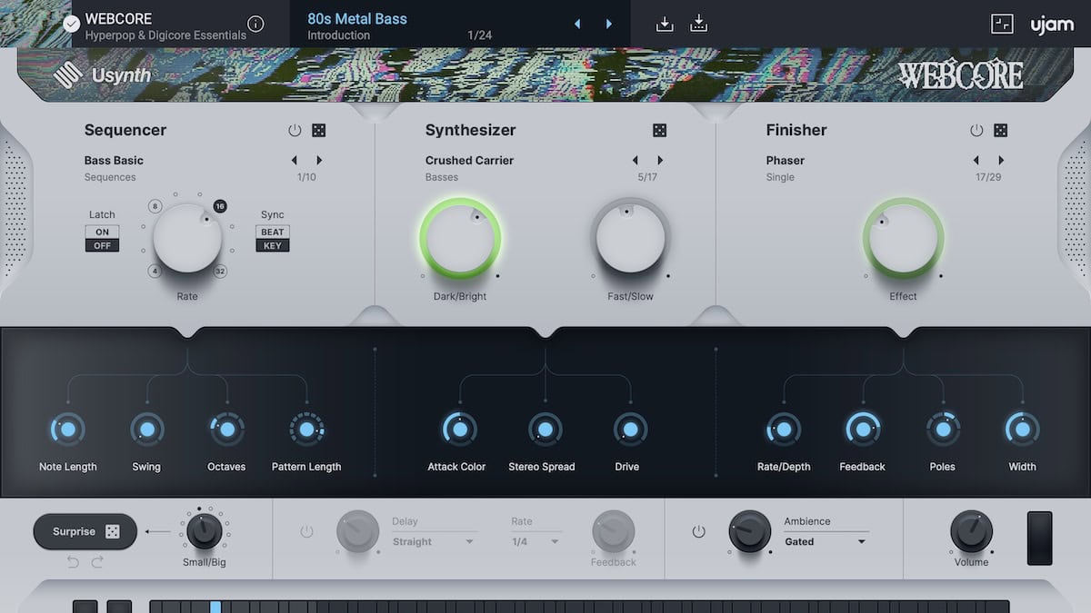This screenshot has height=613, width=1091.
Task: Click the Volume knob
Action: coord(971,530)
